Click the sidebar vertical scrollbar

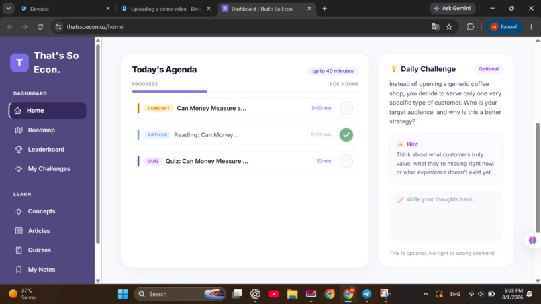(98, 145)
